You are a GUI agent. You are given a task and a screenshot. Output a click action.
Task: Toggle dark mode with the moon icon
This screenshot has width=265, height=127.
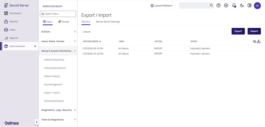pyautogui.click(x=242, y=6)
